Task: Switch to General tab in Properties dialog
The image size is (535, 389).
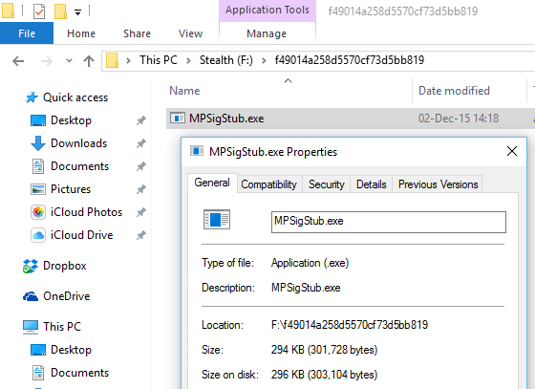Action: (212, 183)
